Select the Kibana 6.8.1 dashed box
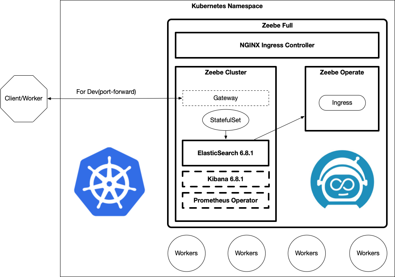This screenshot has width=395, height=277. click(226, 179)
